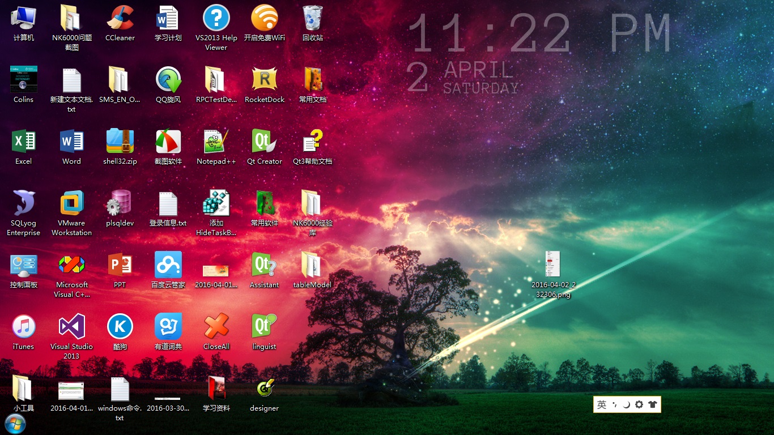
Task: Toggle the moon icon in input bar
Action: [626, 404]
